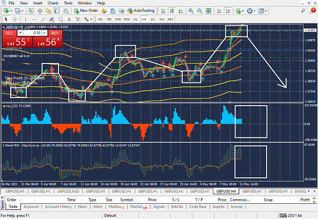Toggle chart auto scroll
Image resolution: width=318 pixels, height=219 pixels.
(219, 11)
